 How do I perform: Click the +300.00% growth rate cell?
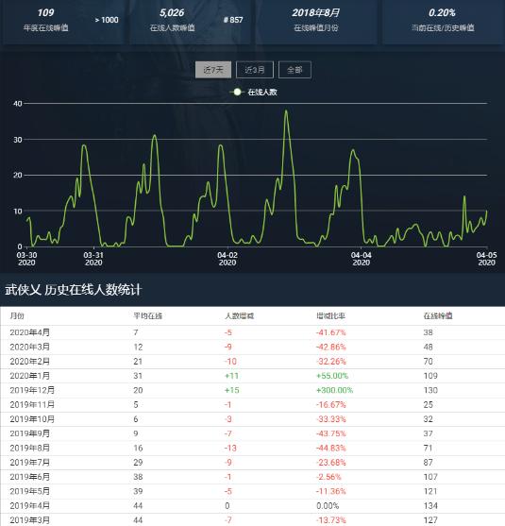click(x=335, y=390)
